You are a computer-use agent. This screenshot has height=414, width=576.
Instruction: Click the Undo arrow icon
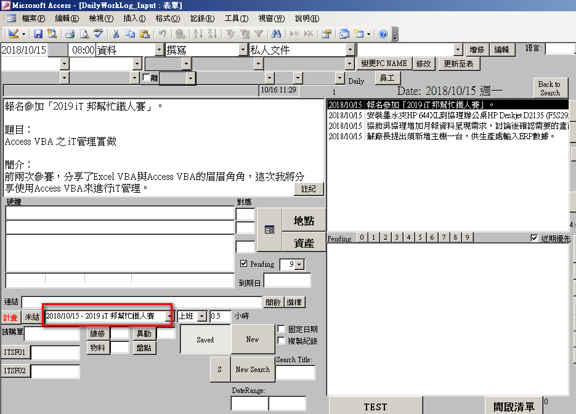click(163, 34)
